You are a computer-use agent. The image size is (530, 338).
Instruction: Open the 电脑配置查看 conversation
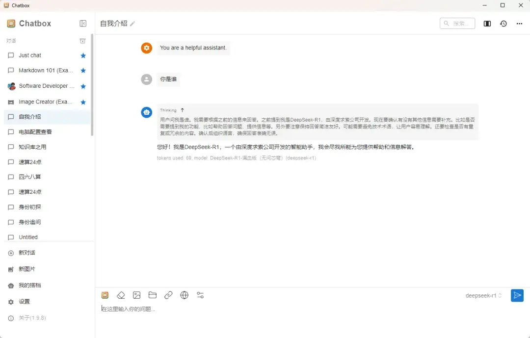47,132
